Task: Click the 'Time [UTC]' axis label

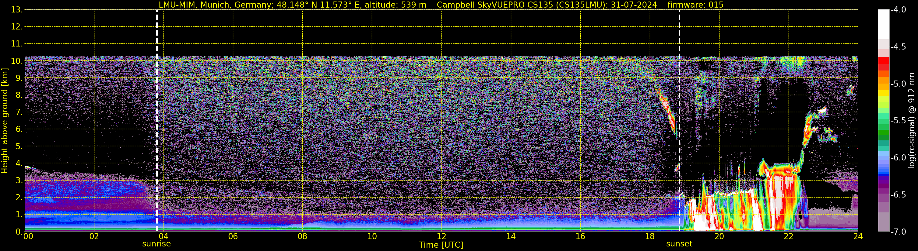Action: [441, 245]
